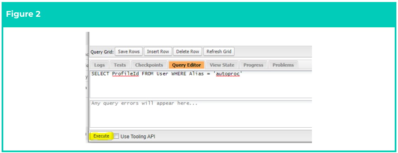The image size is (398, 153).
Task: Click the 'autoproc' value in the query
Action: click(x=228, y=74)
